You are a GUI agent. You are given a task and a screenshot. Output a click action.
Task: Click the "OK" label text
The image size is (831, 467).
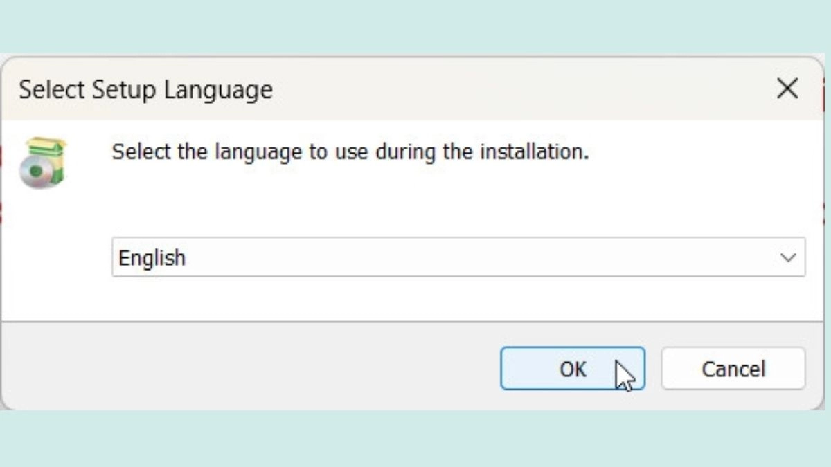tap(573, 369)
